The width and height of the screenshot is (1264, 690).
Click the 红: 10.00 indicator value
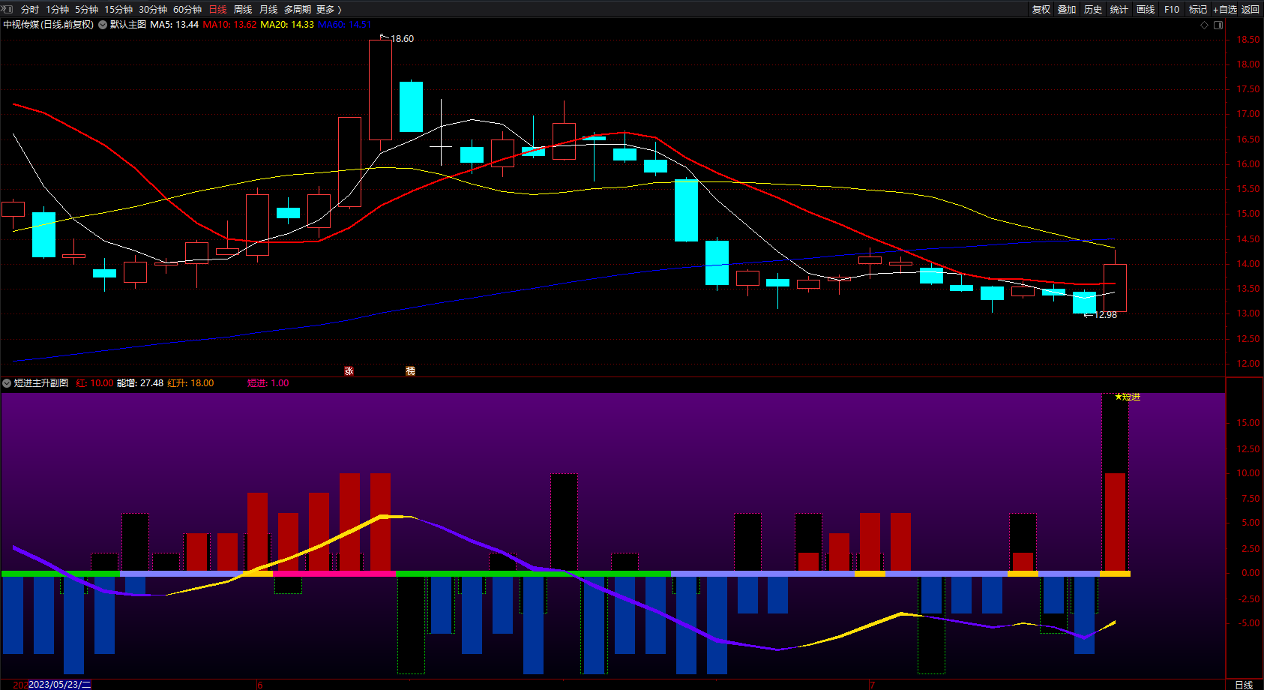94,383
